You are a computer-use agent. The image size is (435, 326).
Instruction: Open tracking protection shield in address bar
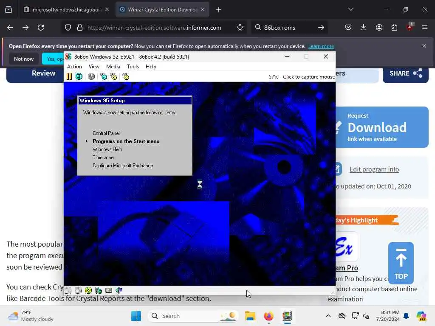(x=68, y=28)
